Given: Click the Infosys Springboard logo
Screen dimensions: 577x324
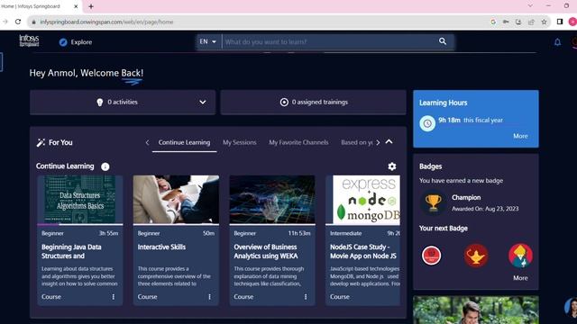Looking at the screenshot, I should 29,40.
